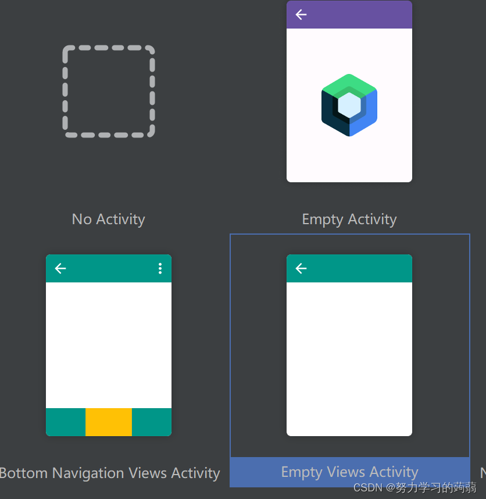Click the "Bottom Navigation Views Activity" label
This screenshot has height=499, width=486.
110,473
